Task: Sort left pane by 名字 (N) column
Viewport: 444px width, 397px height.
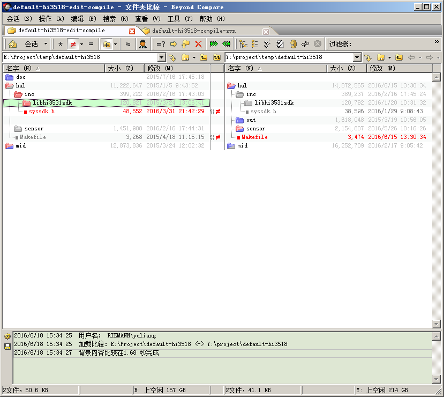Action: point(54,68)
